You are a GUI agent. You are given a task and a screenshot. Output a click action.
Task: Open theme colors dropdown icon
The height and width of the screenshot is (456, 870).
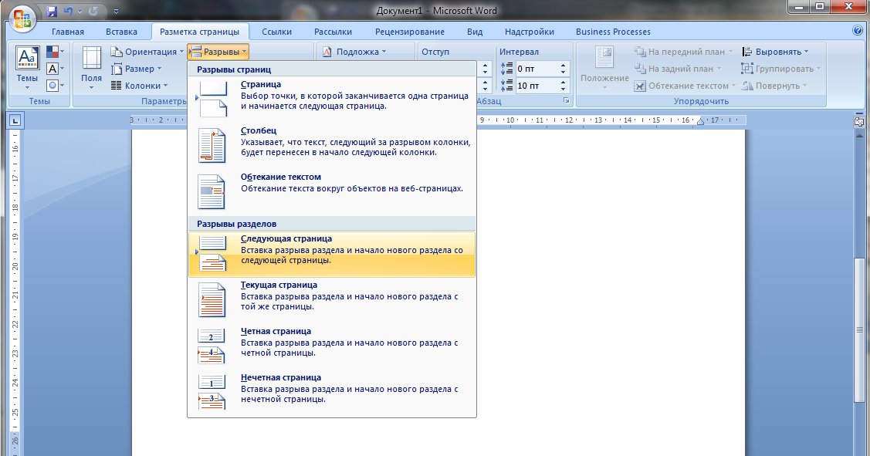pyautogui.click(x=55, y=52)
